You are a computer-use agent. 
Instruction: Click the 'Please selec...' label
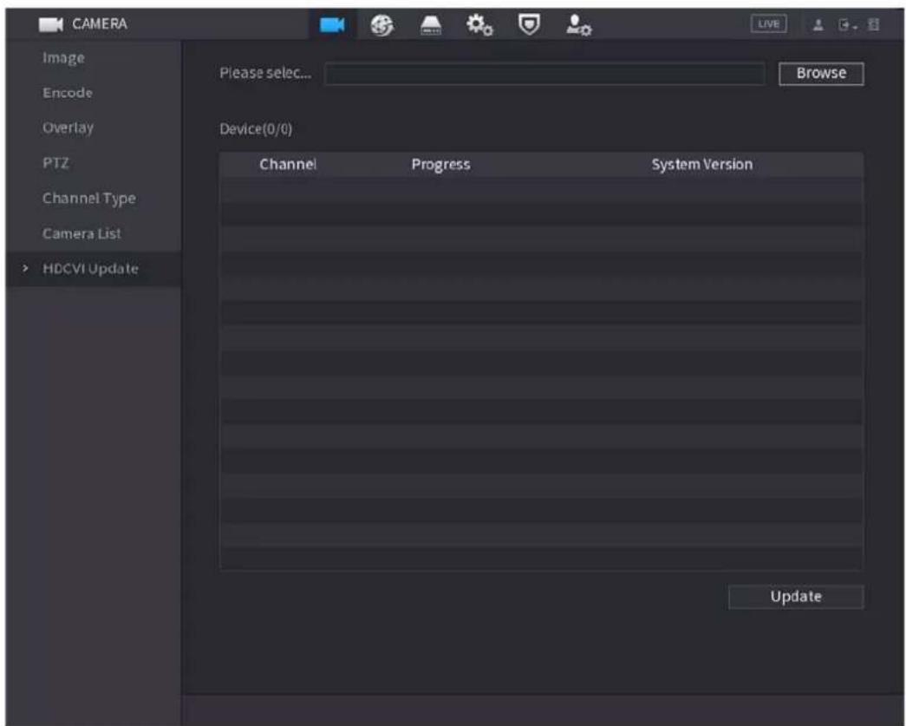coord(265,74)
